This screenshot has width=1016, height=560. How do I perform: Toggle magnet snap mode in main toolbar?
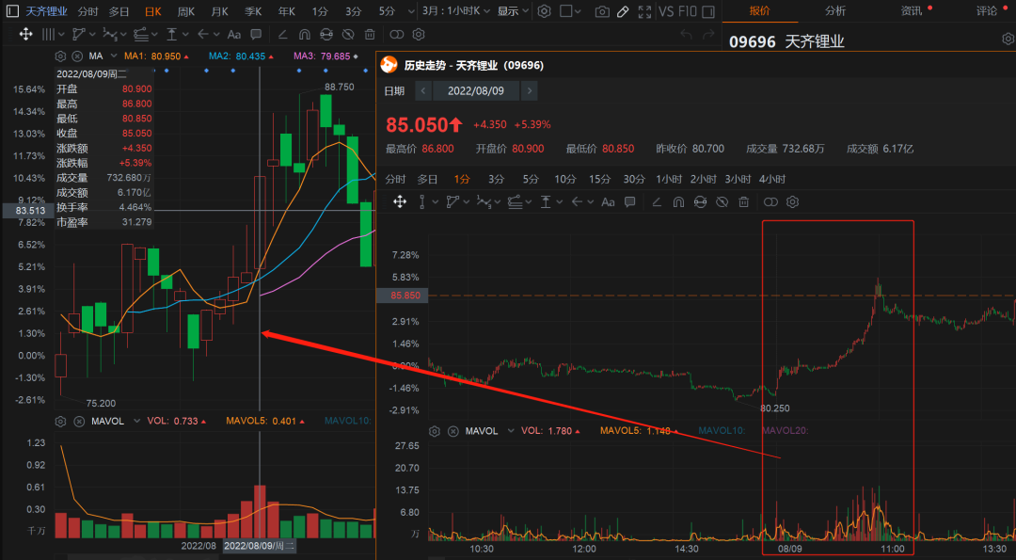pyautogui.click(x=305, y=34)
